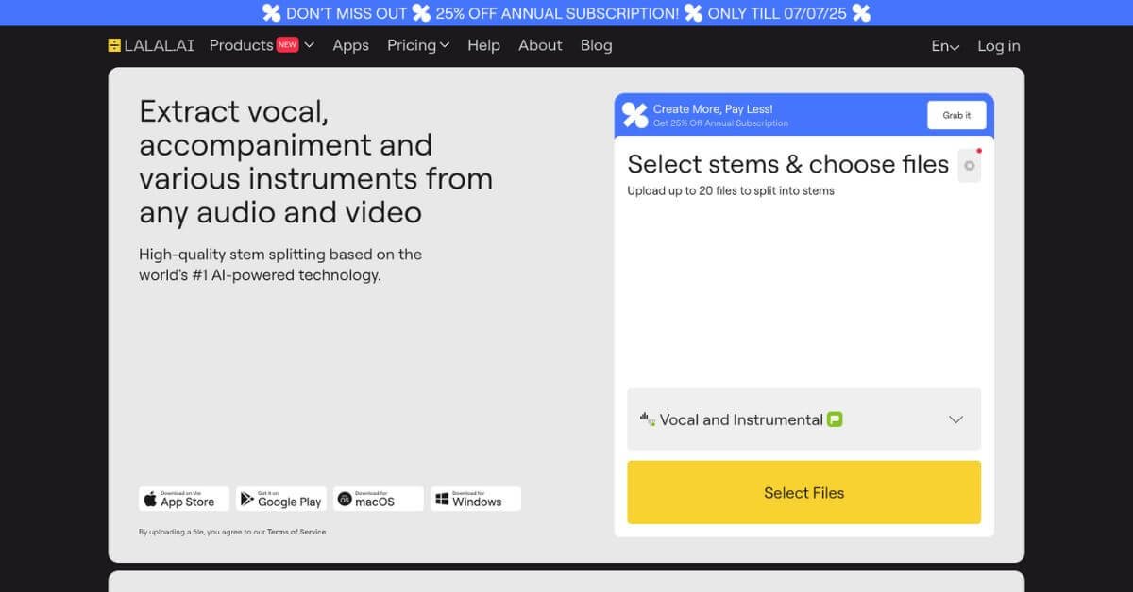Visit the Blog link
1133x592 pixels.
point(596,45)
